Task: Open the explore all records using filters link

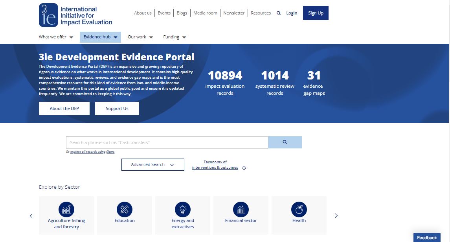Action: click(x=92, y=152)
